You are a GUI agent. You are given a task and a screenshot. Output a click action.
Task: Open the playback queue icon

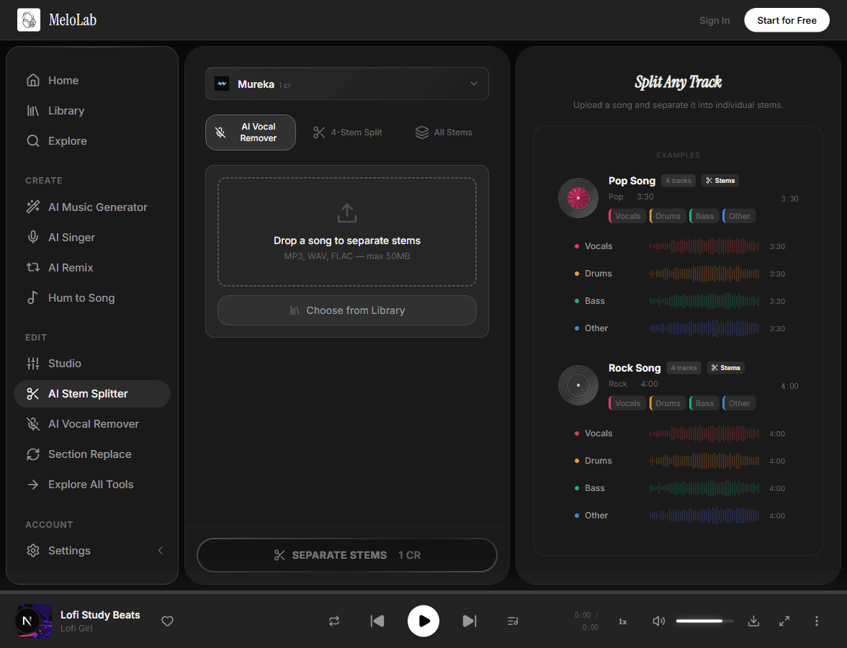[x=513, y=621]
